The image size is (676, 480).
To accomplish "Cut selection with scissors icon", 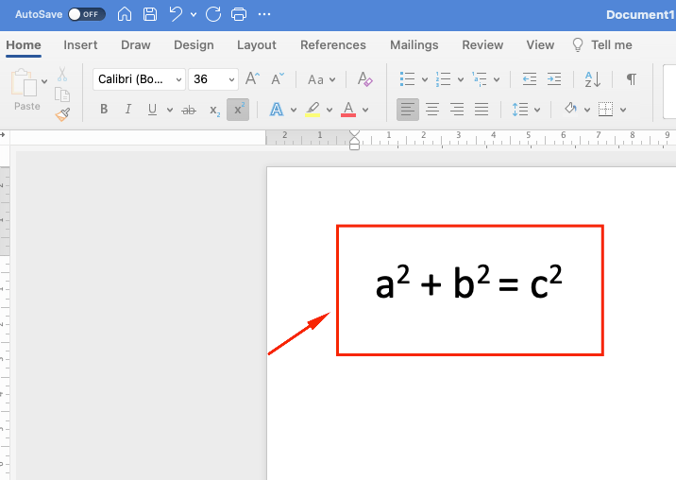I will coord(62,75).
